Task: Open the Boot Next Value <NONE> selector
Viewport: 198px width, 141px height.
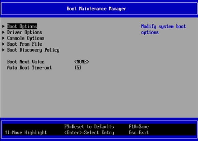Action: click(82, 62)
